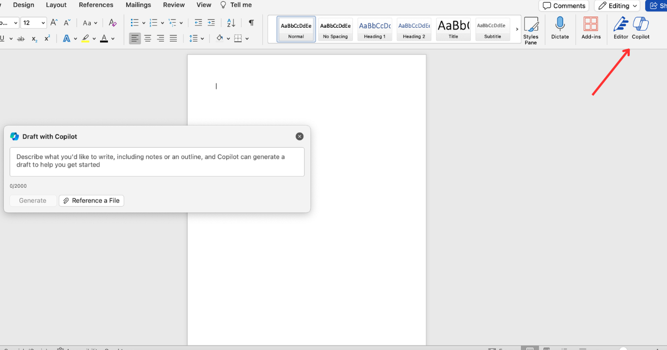Expand the numbering style dropdown arrow
This screenshot has width=667, height=350.
162,23
